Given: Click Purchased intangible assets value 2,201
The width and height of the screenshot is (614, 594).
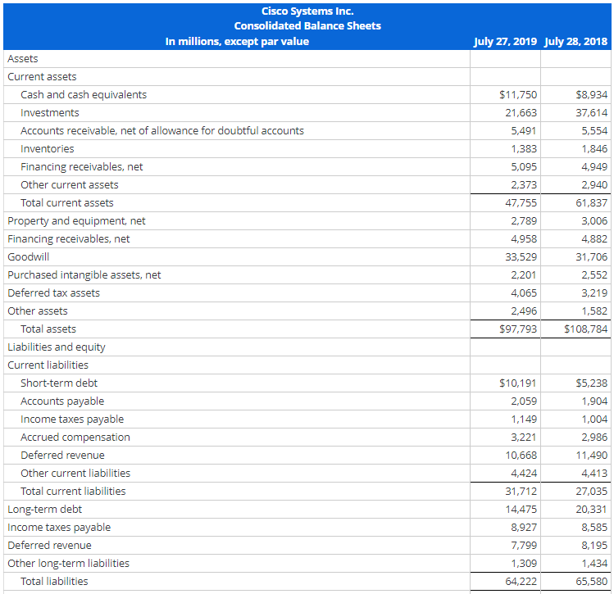Looking at the screenshot, I should (x=524, y=274).
